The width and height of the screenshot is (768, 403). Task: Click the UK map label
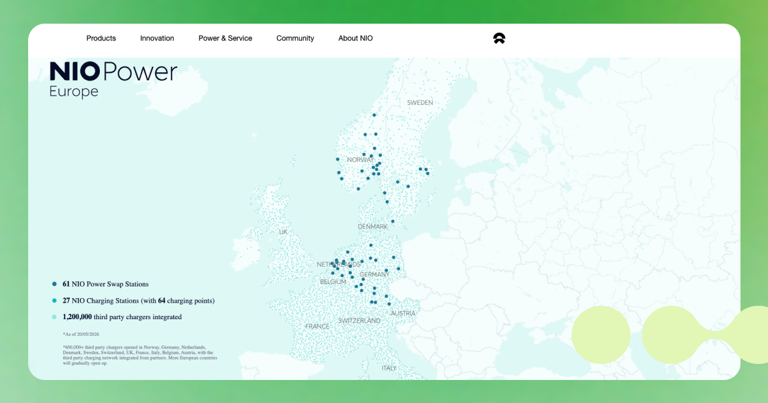pos(284,232)
